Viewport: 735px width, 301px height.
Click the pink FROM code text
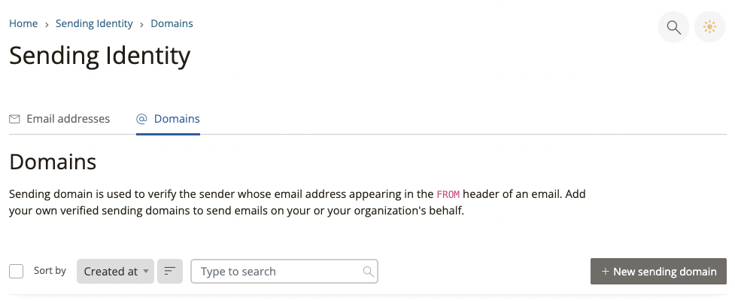[x=447, y=194]
